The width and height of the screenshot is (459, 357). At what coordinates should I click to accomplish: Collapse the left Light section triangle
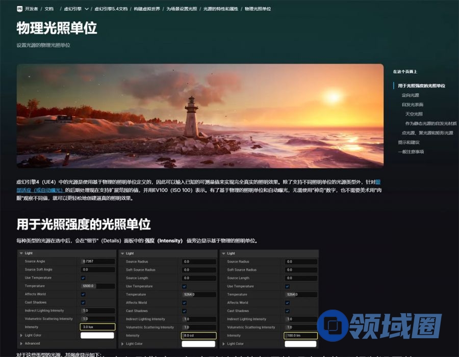(x=21, y=253)
